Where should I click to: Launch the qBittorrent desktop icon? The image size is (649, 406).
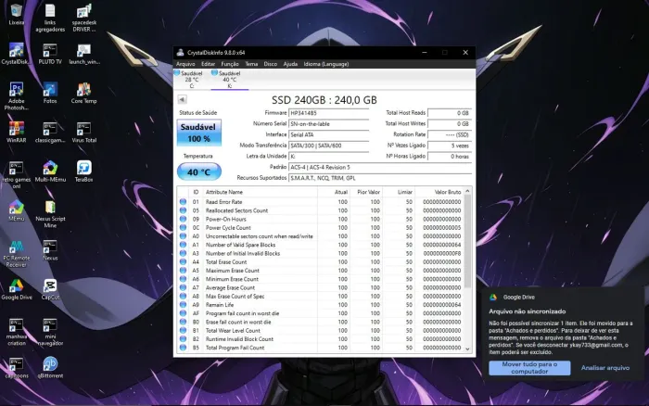coord(50,367)
